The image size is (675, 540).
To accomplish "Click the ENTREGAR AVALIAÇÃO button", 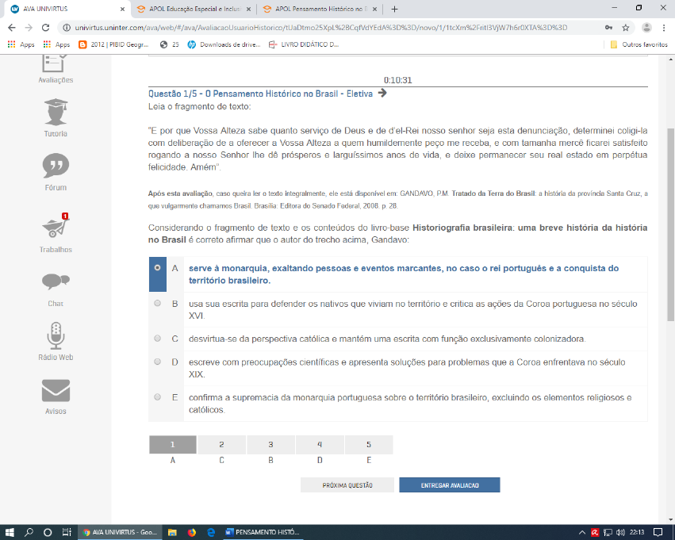I will [x=449, y=485].
